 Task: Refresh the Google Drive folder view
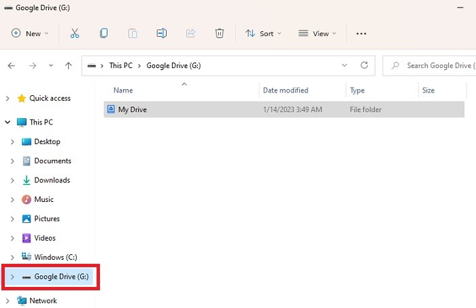pos(364,65)
